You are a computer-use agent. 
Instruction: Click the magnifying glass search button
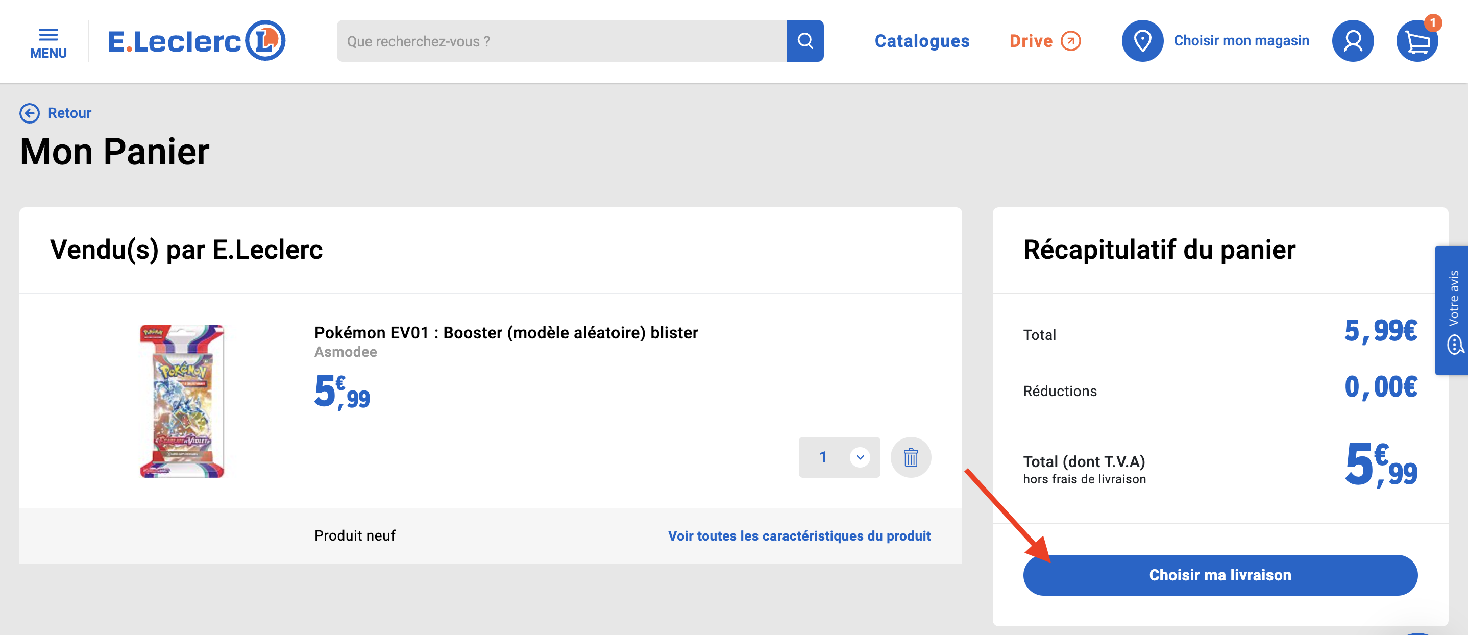(804, 41)
